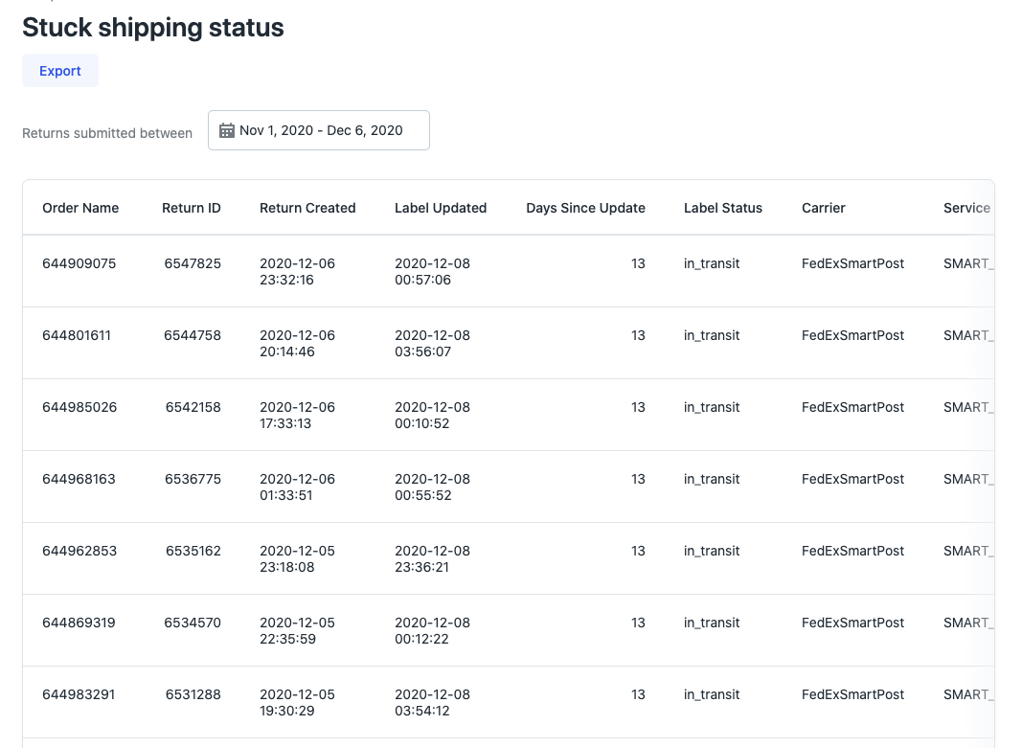Select order 644962853 in table
This screenshot has width=1022, height=748.
79,551
